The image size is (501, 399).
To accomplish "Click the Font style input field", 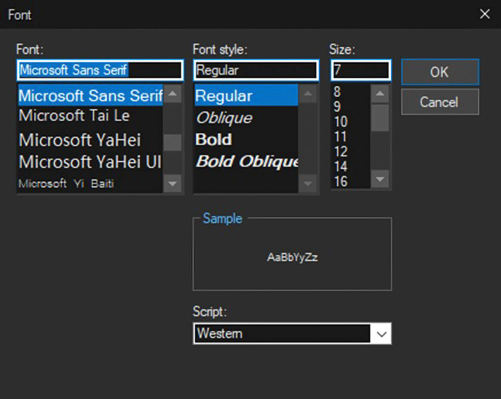I will 256,70.
